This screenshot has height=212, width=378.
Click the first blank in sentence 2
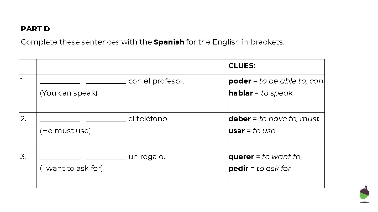pos(60,121)
